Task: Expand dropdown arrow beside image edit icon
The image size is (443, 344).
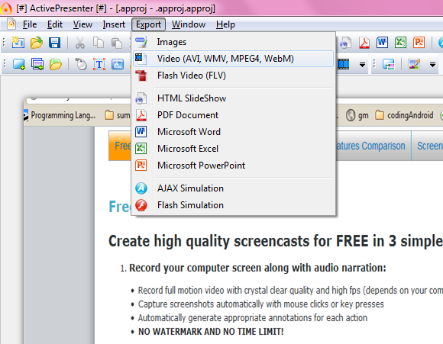Action: coord(432,65)
